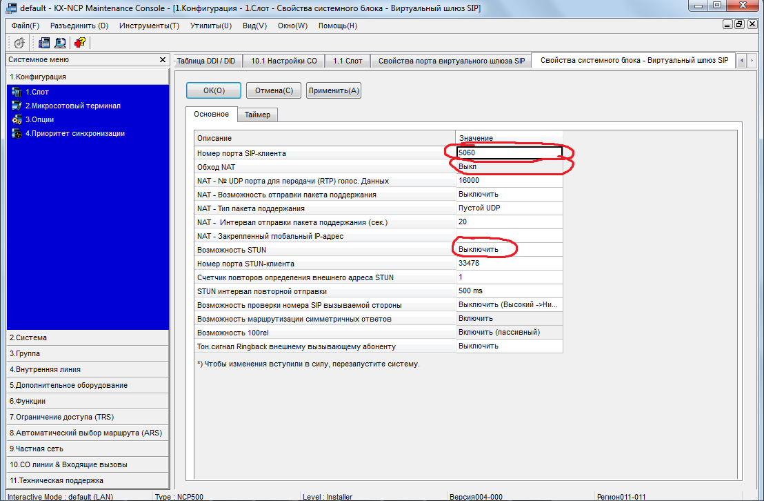764x501 pixels.
Task: Click the Номер порта SIP-клиента value field
Action: click(509, 153)
